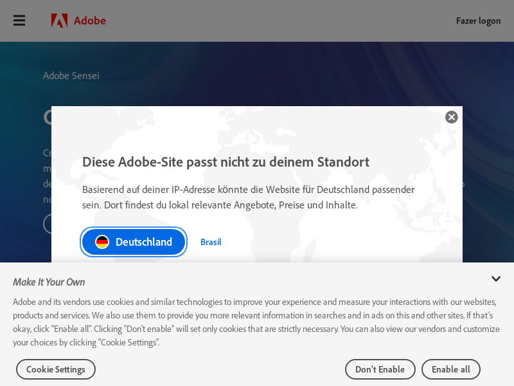
Task: Click the Fazer logon link
Action: [478, 21]
